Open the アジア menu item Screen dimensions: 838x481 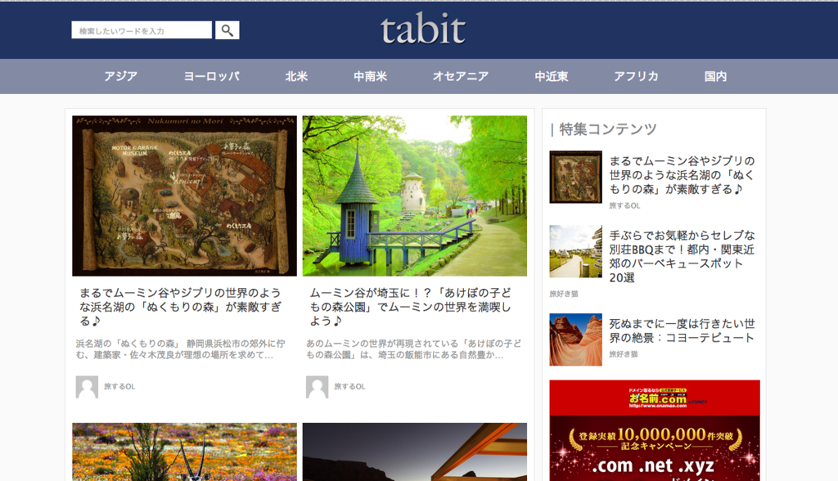[121, 76]
